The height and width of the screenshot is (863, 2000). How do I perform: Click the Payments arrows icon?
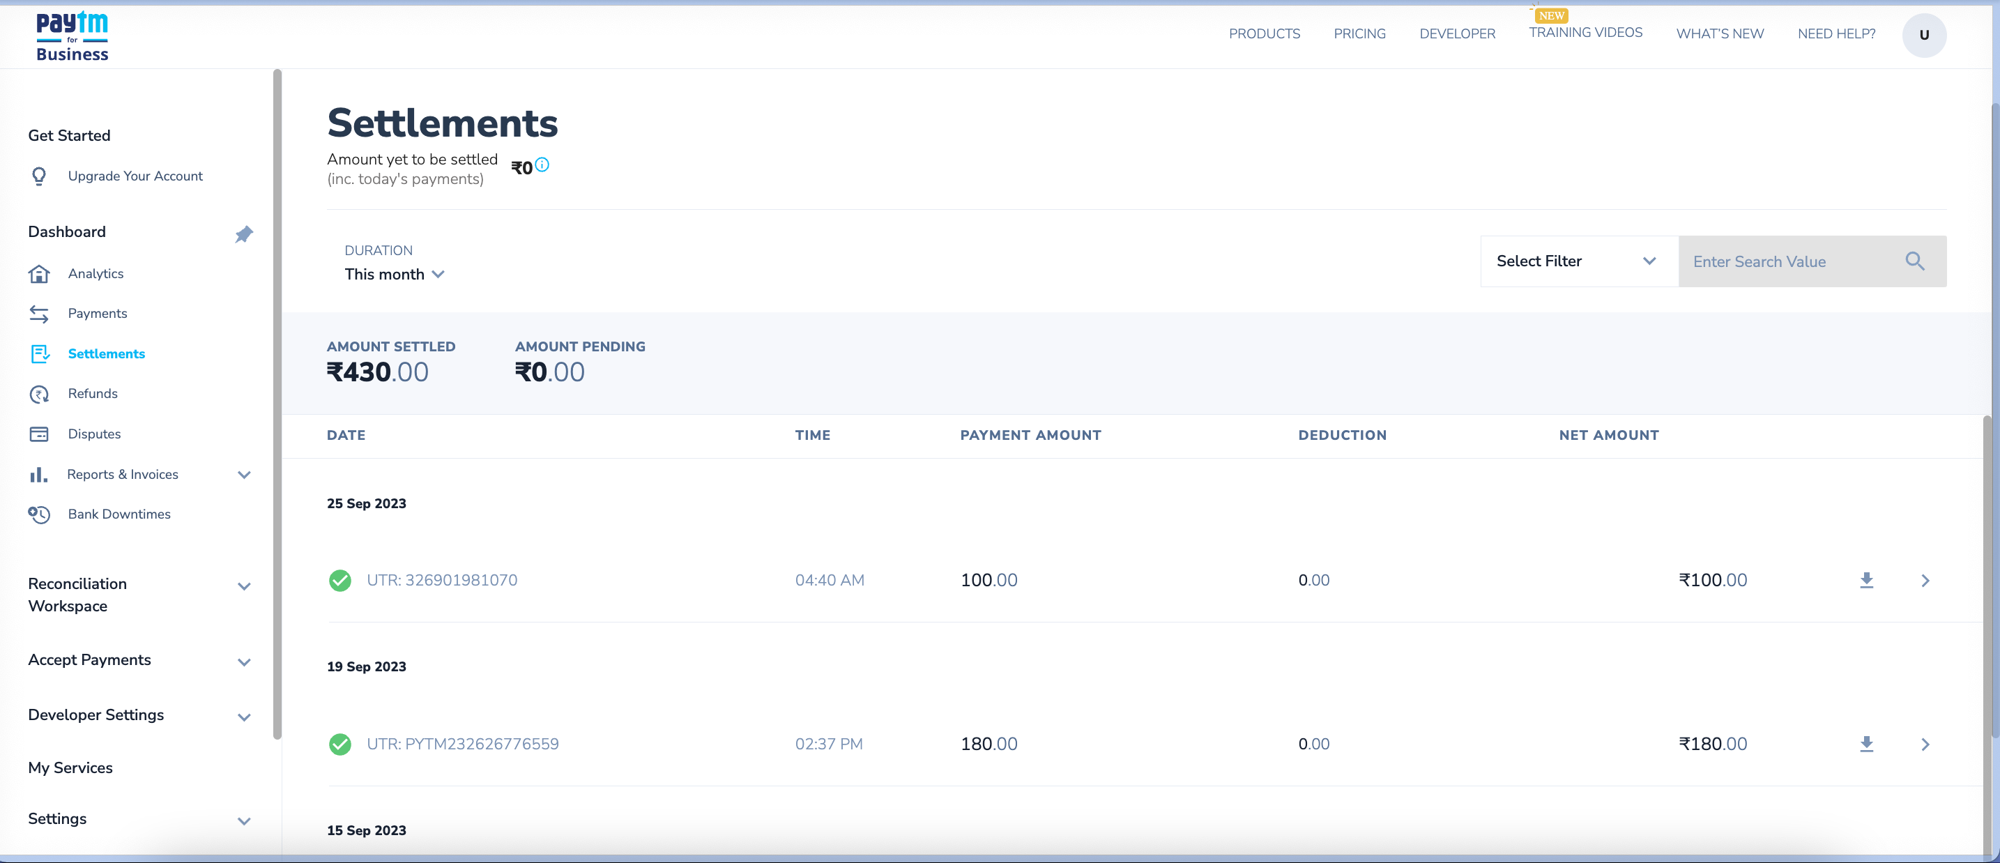point(39,314)
